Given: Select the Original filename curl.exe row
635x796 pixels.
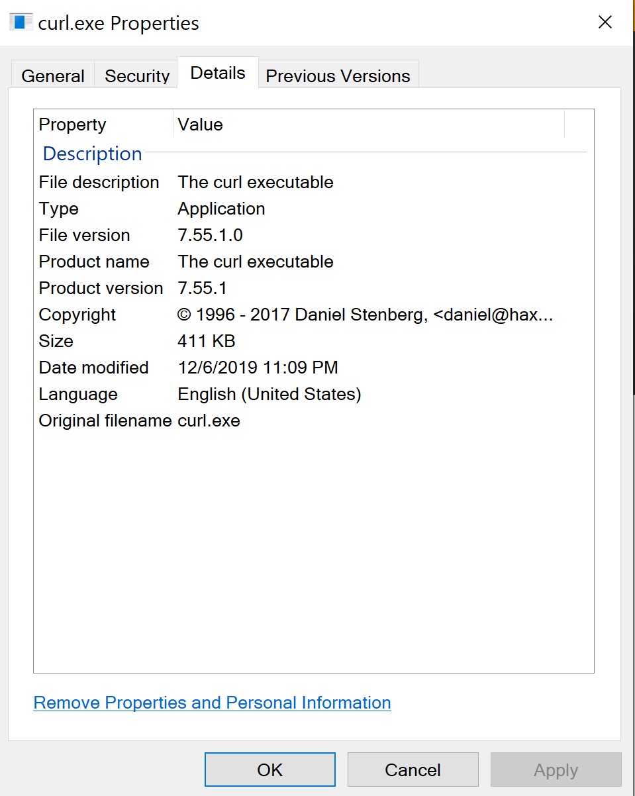Looking at the screenshot, I should pos(139,421).
